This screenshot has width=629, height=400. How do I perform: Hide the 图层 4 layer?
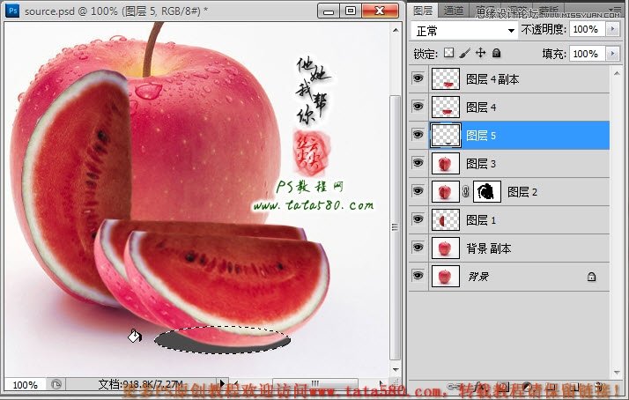[x=418, y=106]
